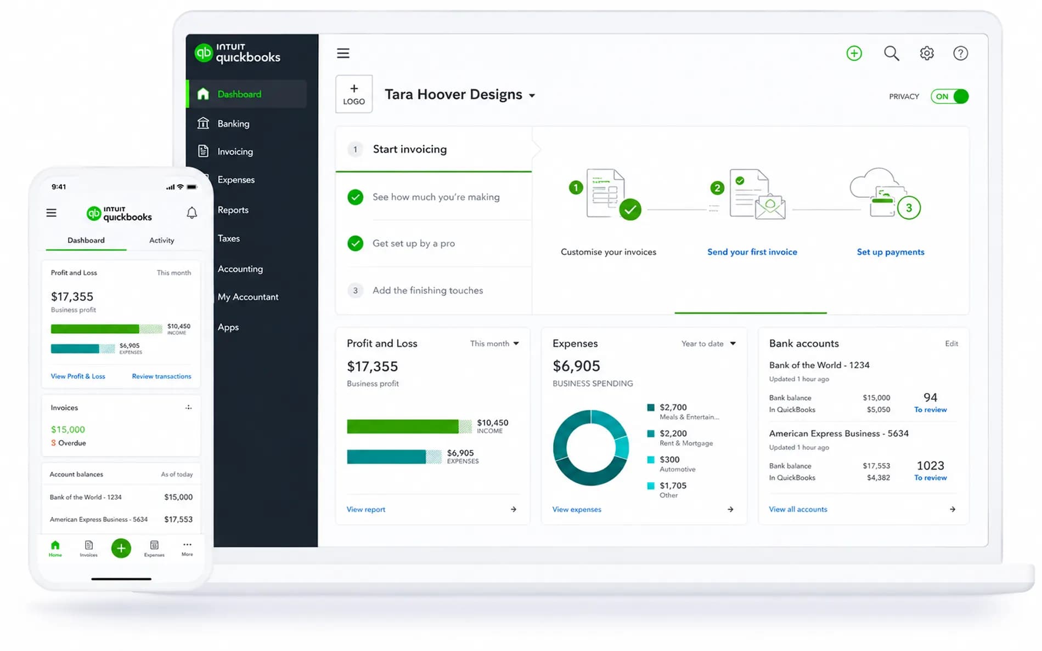Open the View all accounts link
Image resolution: width=1042 pixels, height=651 pixels.
[x=798, y=510]
